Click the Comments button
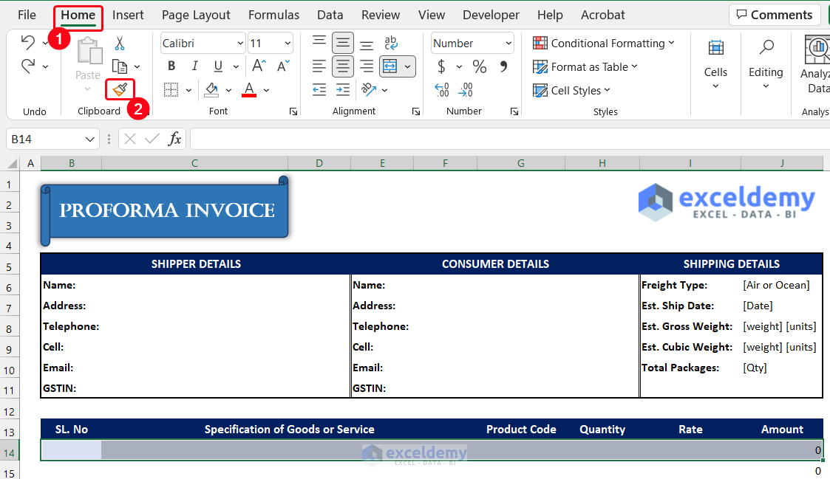830x479 pixels. (773, 15)
